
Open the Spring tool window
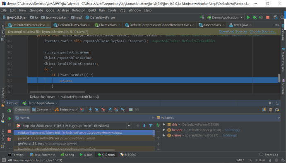tap(67, 155)
